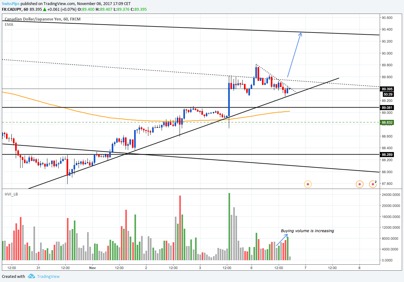Click the 'Buying volume is increasing' annotation

307,231
